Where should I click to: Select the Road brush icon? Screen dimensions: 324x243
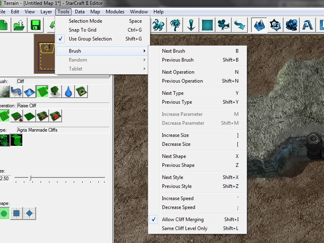tap(16, 92)
